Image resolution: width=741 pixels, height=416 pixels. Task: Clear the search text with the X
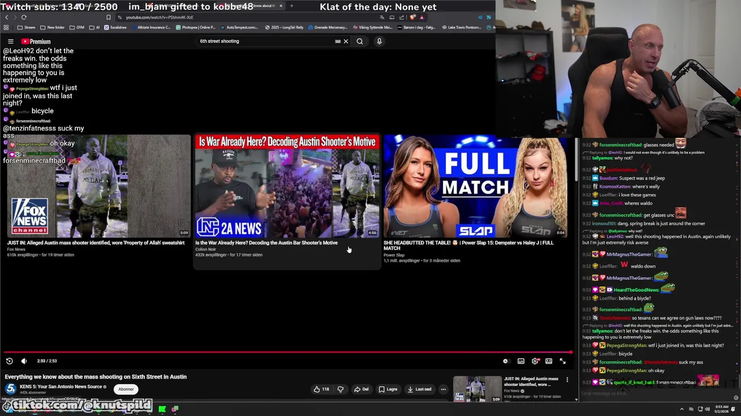tap(346, 41)
